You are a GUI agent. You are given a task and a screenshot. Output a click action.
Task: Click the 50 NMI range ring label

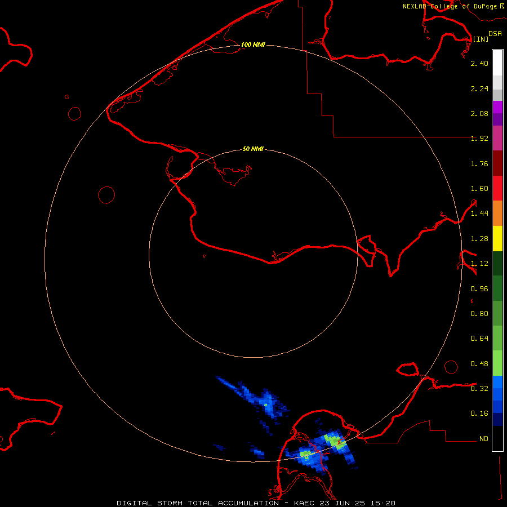tap(253, 149)
